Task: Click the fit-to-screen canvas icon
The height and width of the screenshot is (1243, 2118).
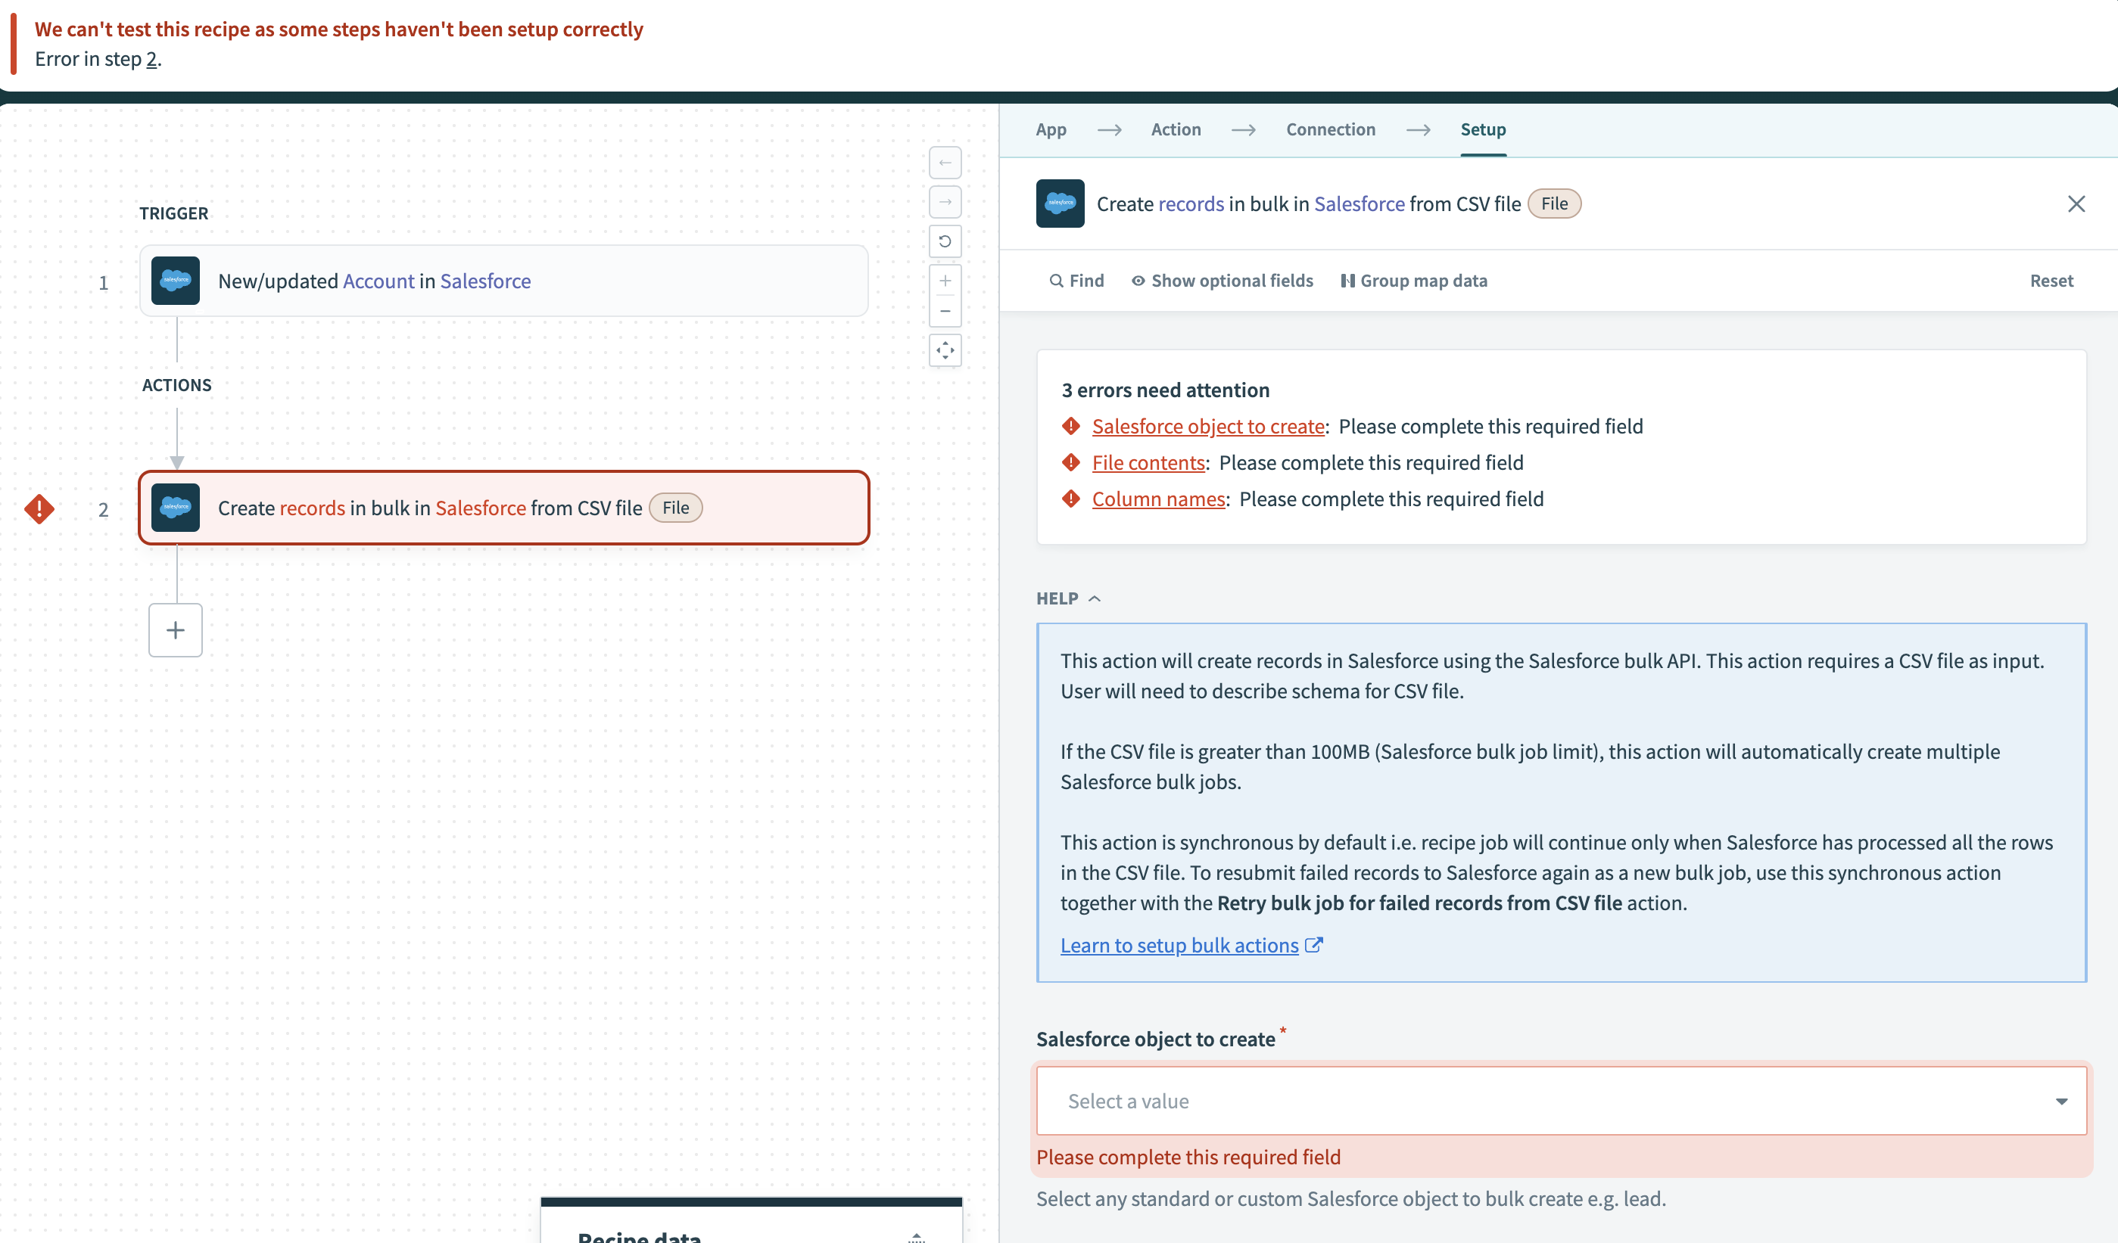Action: [945, 350]
